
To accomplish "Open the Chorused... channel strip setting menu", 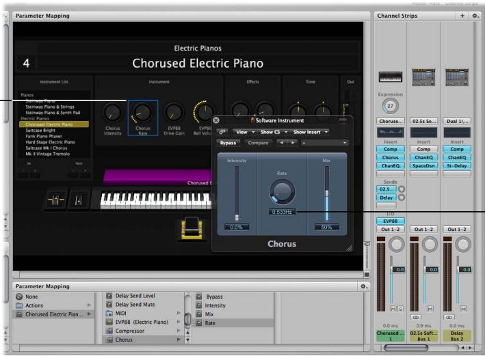I will point(391,121).
